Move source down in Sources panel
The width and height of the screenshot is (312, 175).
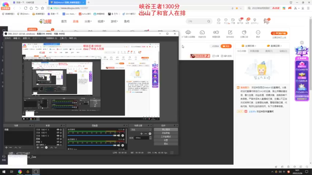[56, 148]
